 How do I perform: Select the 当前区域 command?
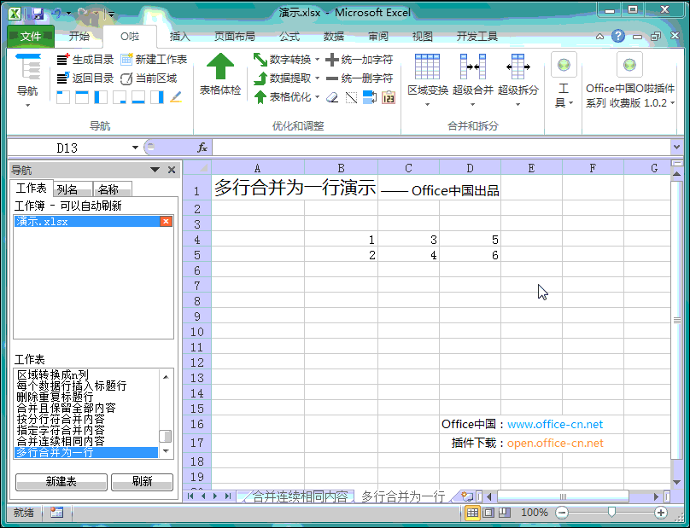pyautogui.click(x=149, y=78)
